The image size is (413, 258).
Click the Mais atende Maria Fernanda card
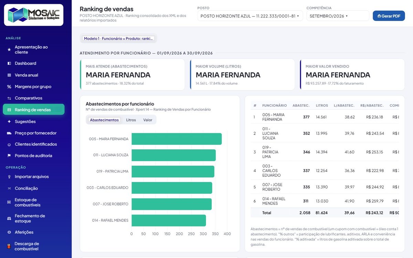[133, 75]
